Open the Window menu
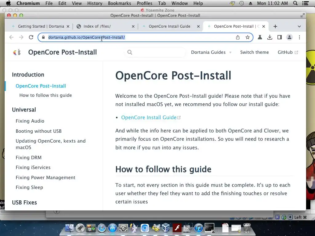 click(x=180, y=3)
